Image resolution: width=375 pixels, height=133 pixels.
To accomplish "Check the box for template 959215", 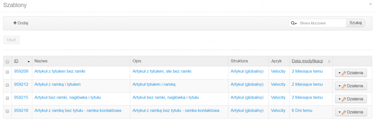I will click(7, 98).
